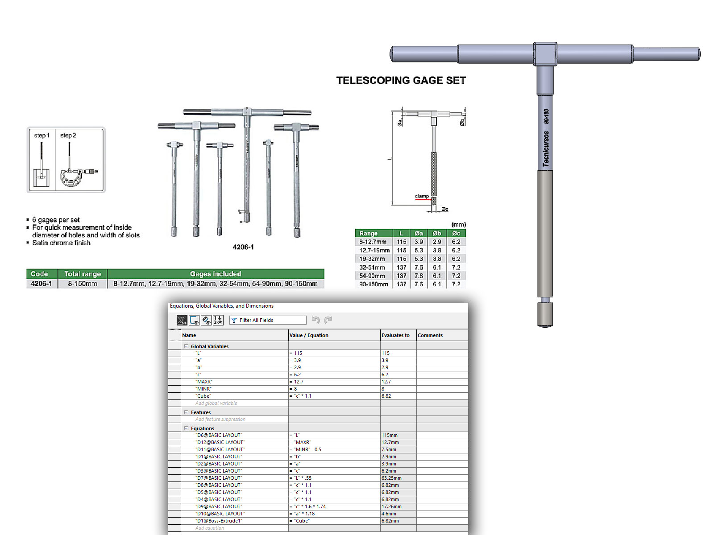Click the 3D telescoping gage model
The image size is (714, 535).
pyautogui.click(x=545, y=184)
